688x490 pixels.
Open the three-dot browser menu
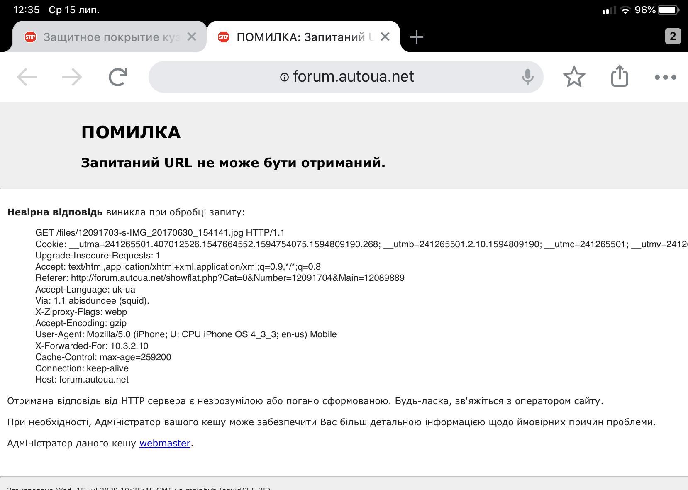click(x=665, y=77)
